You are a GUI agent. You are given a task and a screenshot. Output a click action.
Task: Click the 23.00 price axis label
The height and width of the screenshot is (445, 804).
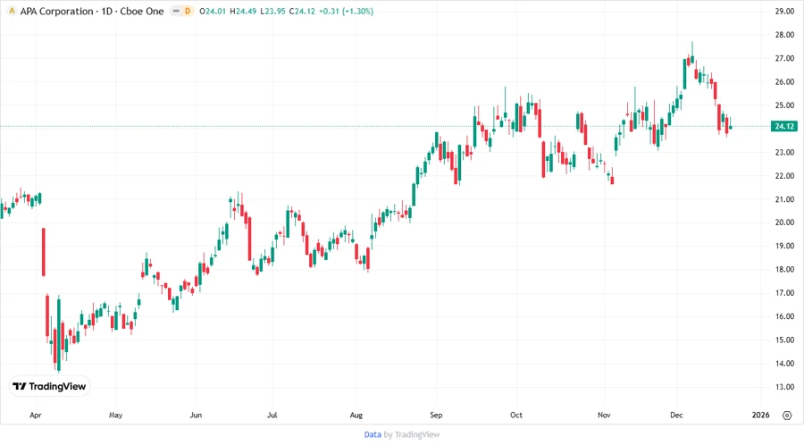[x=784, y=152]
